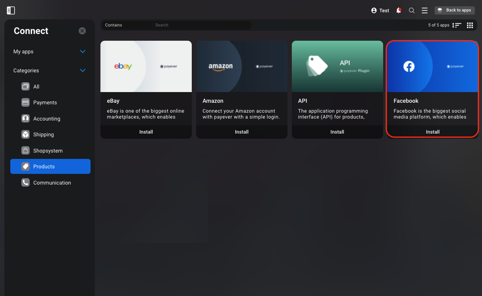The width and height of the screenshot is (482, 296).
Task: Open the Facebook banner thumbnail
Action: coord(433,66)
